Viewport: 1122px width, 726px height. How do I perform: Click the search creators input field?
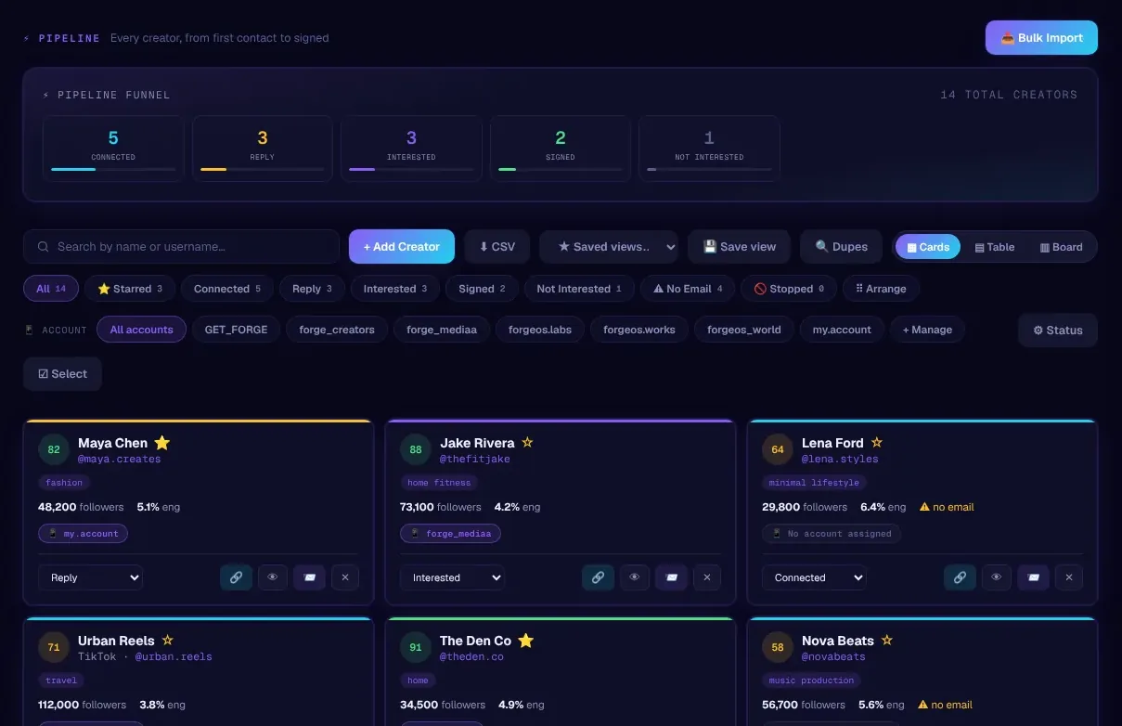(181, 247)
